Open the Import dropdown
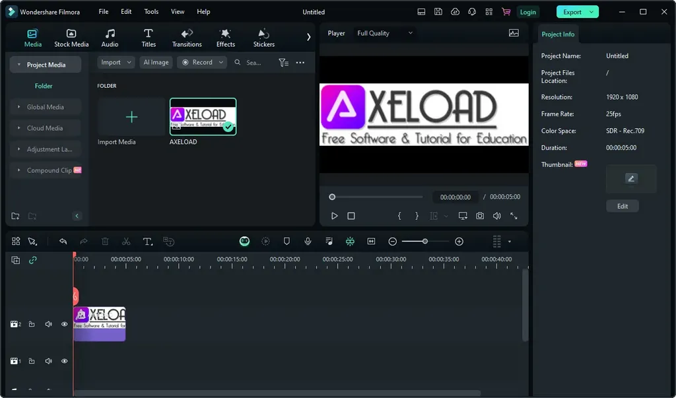Viewport: 676px width, 398px height. pyautogui.click(x=116, y=63)
